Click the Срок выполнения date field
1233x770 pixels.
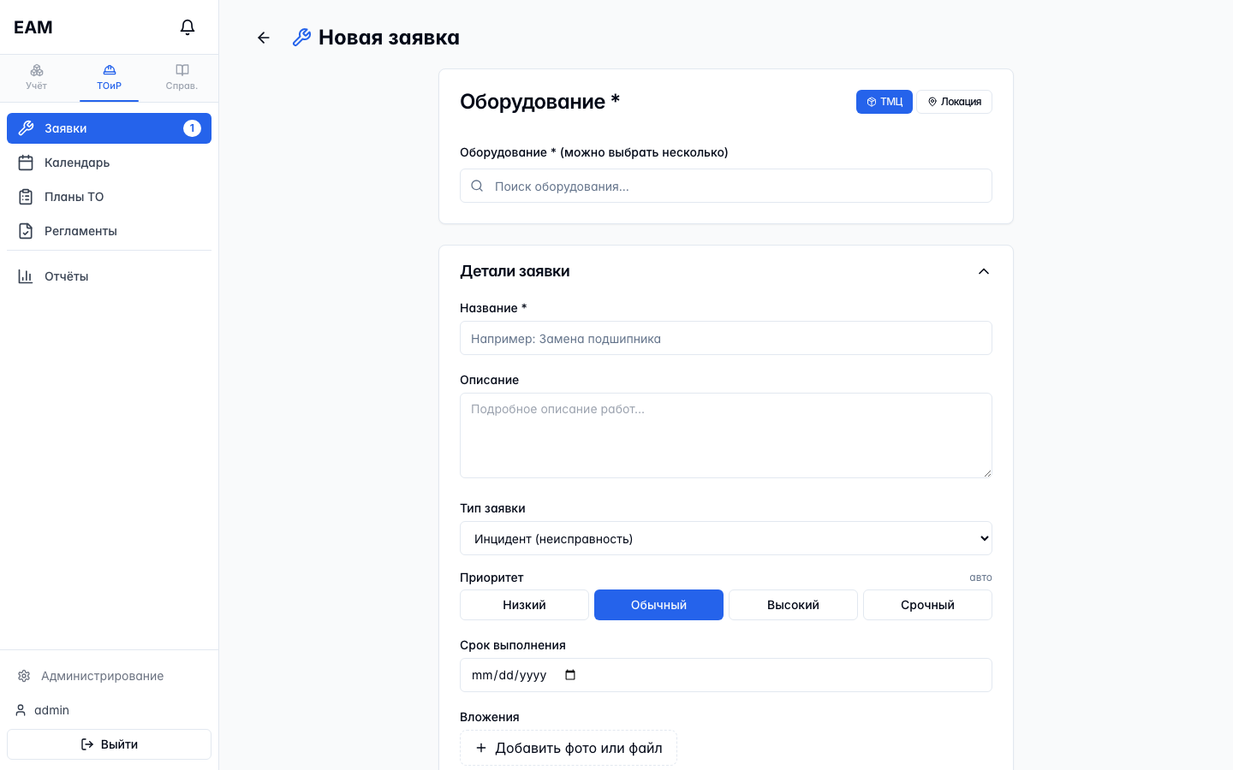coord(726,675)
